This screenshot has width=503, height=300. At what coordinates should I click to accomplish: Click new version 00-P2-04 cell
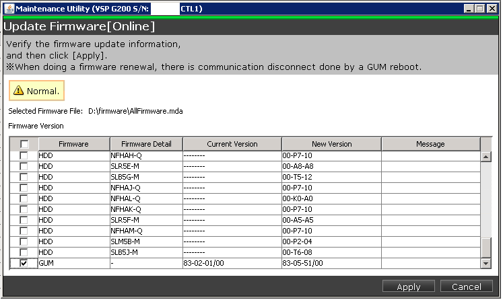pos(332,241)
